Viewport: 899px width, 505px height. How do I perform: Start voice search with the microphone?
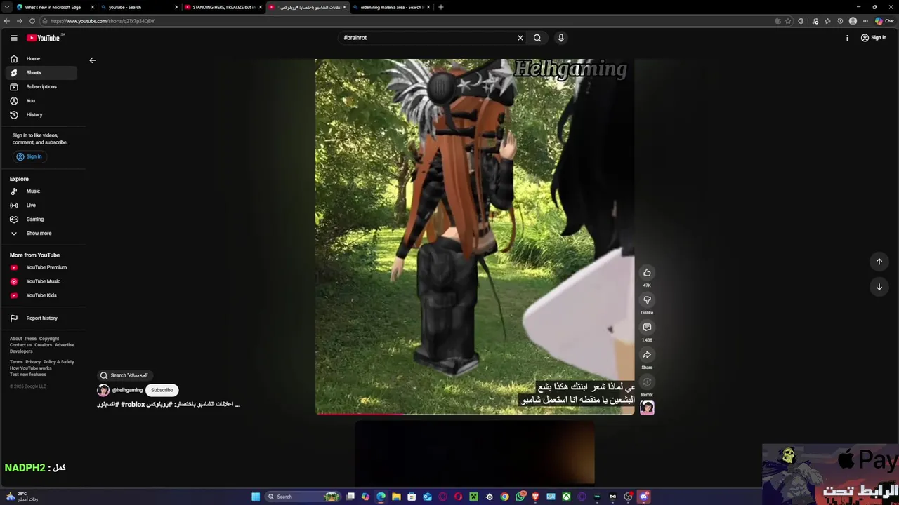tap(560, 38)
